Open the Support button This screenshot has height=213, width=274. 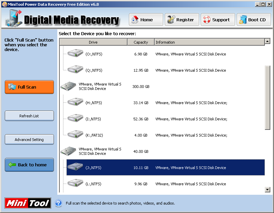(x=218, y=20)
